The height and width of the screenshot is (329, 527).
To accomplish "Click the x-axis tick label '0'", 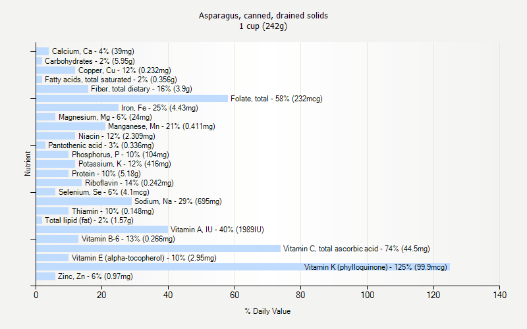I will pos(36,295).
